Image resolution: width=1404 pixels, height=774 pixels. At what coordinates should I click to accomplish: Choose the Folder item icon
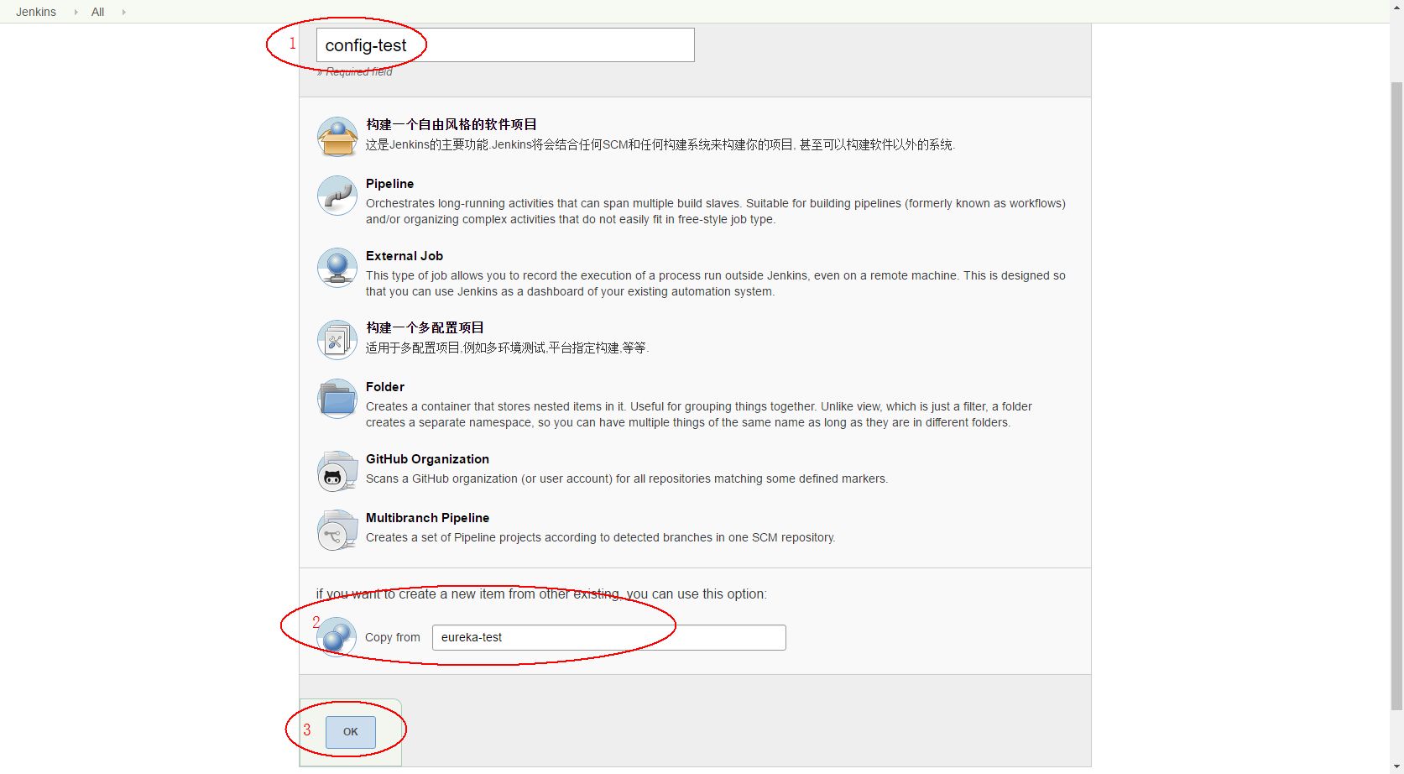coord(337,399)
